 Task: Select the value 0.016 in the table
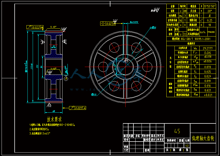[x=208, y=86]
